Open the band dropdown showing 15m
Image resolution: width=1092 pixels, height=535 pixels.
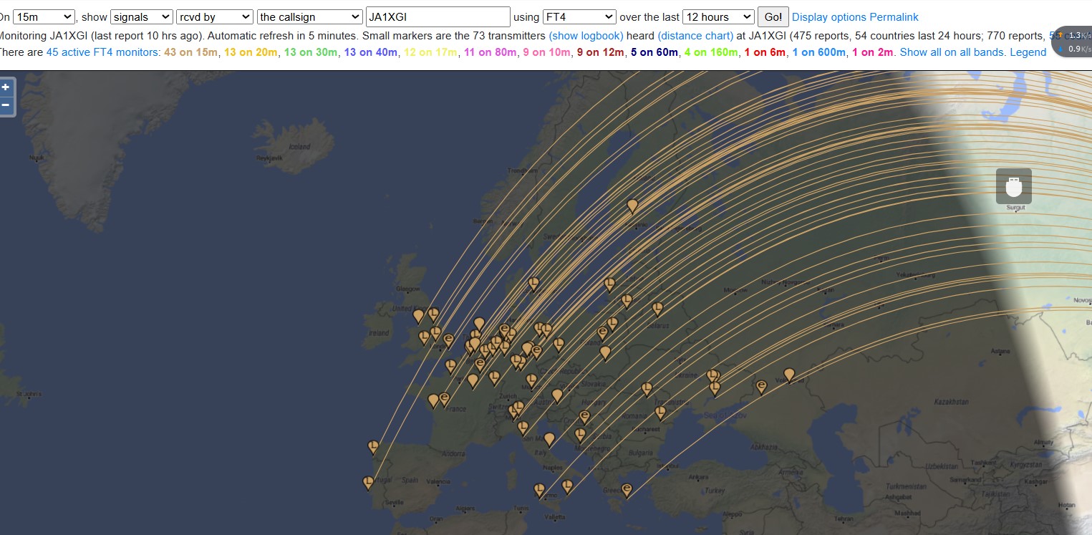pyautogui.click(x=44, y=16)
